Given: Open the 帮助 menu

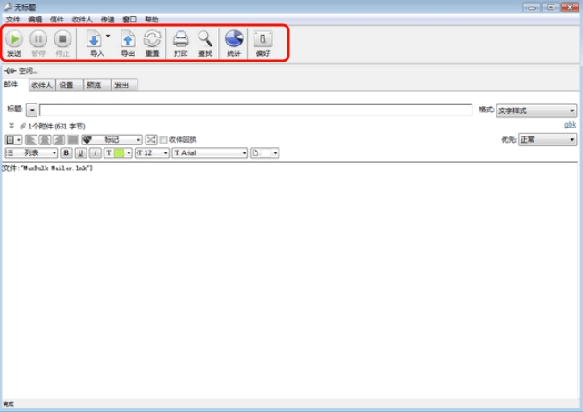Looking at the screenshot, I should [x=151, y=20].
